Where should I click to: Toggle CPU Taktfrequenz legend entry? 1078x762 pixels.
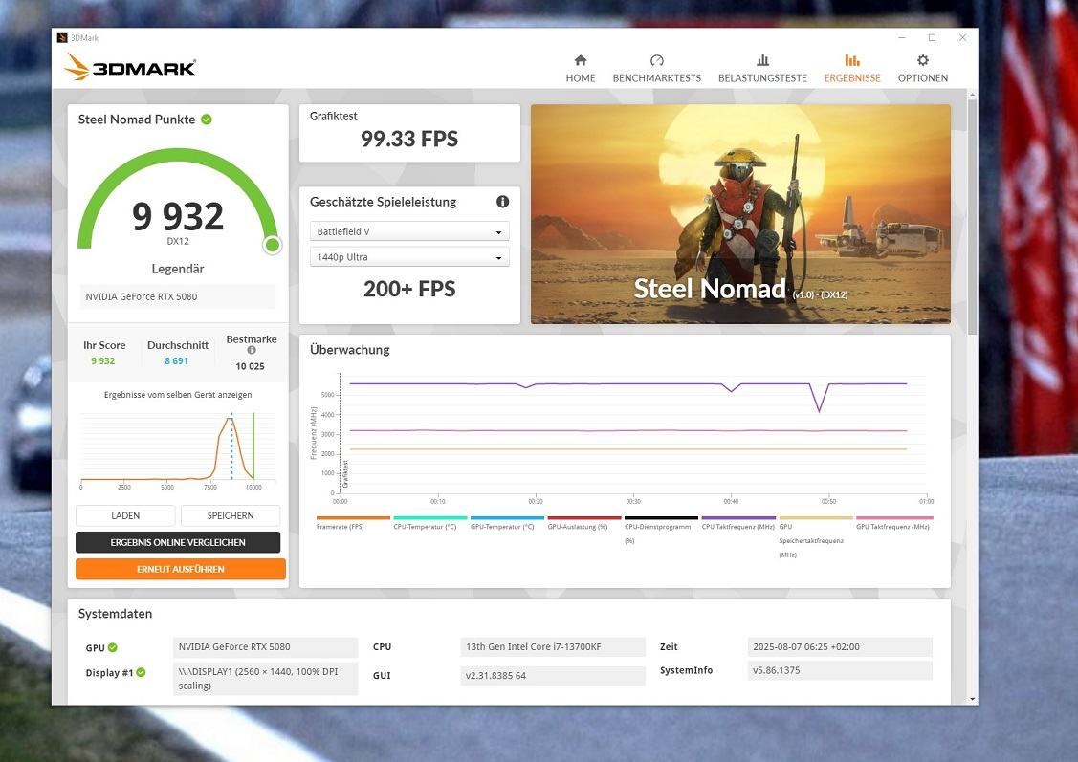pos(738,523)
